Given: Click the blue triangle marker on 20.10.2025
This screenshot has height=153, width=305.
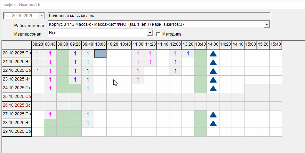Looking at the screenshot, I should point(213,54).
